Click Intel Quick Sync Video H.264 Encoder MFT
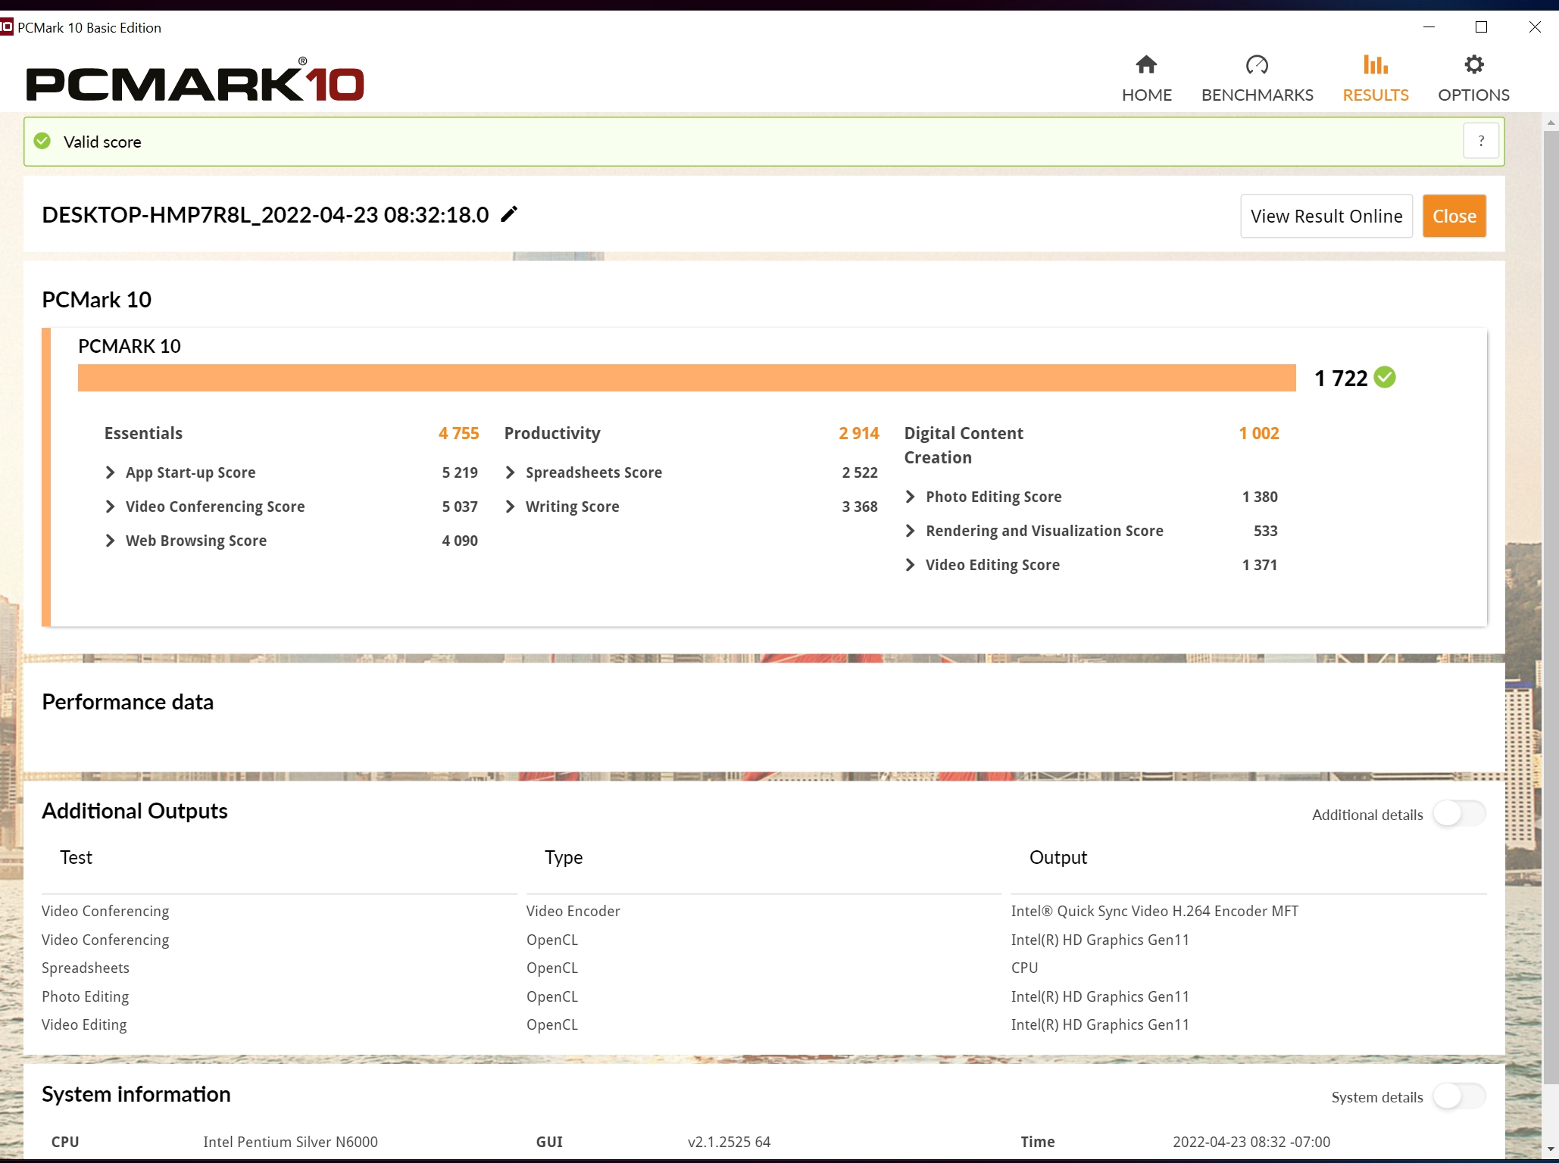 coord(1154,911)
